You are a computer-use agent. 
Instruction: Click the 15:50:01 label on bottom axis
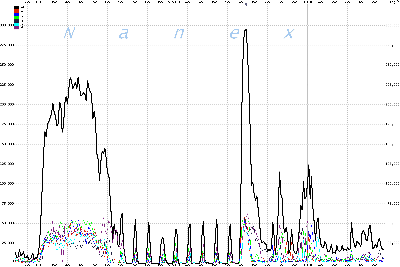click(x=174, y=265)
